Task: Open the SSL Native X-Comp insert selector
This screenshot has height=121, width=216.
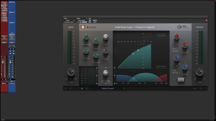Action: 70,22
